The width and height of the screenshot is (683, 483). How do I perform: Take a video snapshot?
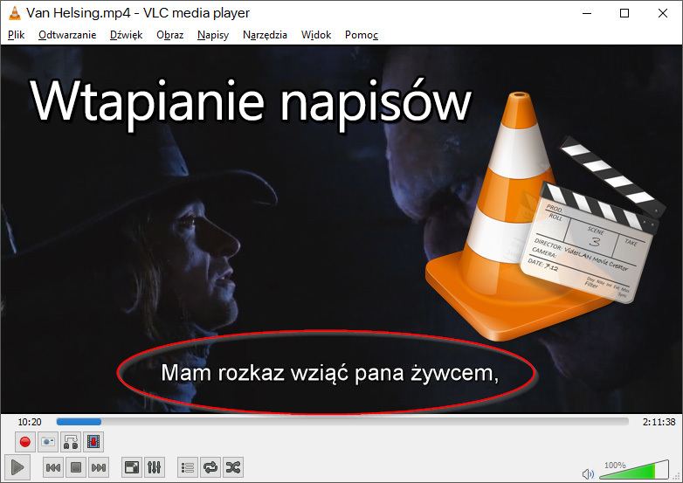click(x=48, y=443)
